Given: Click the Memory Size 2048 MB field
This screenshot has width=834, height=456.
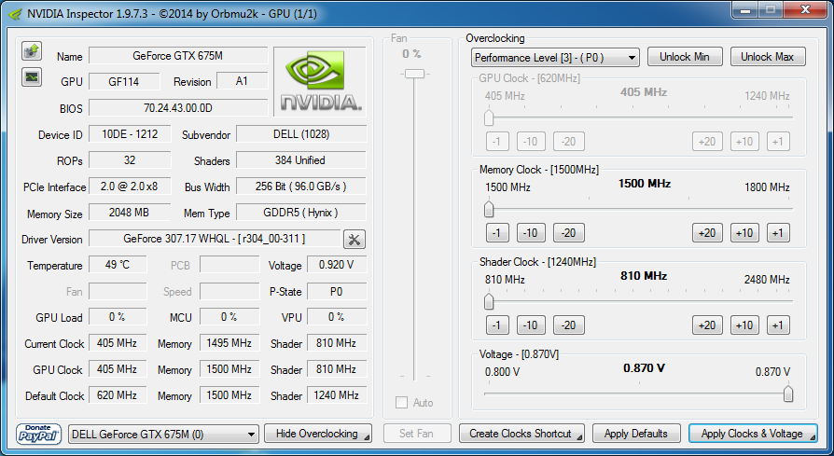Looking at the screenshot, I should [130, 213].
